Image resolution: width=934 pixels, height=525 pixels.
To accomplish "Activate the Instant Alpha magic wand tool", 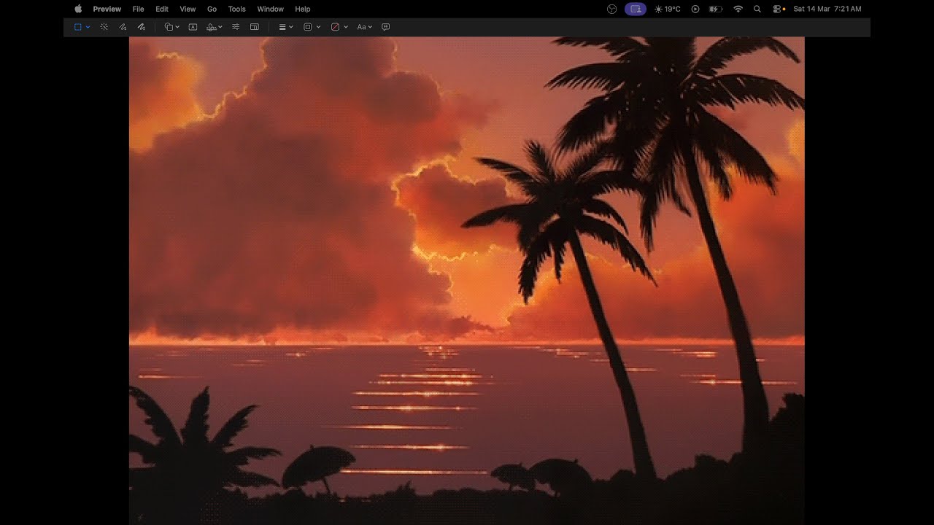I will click(104, 27).
